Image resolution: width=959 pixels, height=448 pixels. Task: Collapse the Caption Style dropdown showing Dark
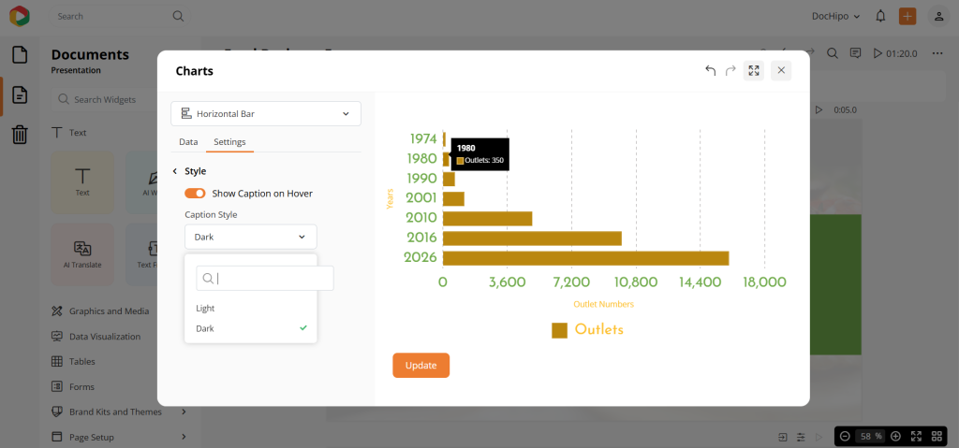tap(251, 237)
